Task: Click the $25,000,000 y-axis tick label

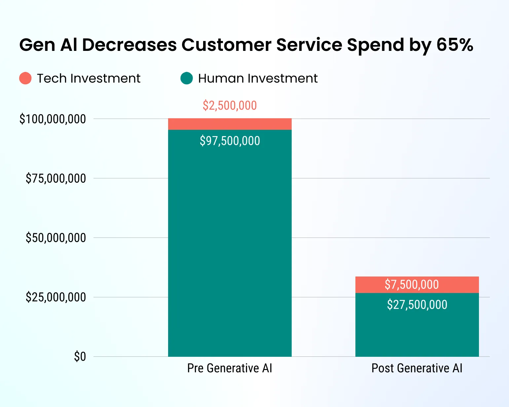Action: click(56, 297)
